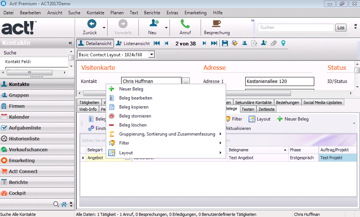Click the lightning bolt quick action icon

(235, 43)
